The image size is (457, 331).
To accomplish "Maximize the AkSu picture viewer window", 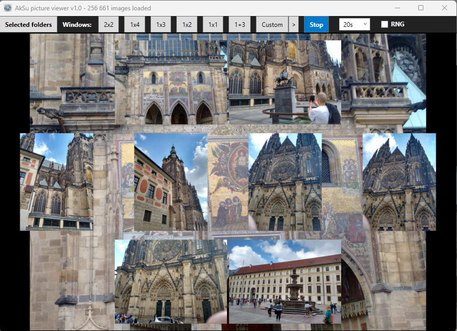I will pos(421,8).
